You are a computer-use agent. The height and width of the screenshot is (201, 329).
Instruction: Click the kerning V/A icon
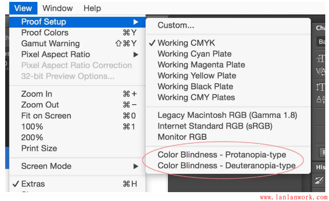321,71
